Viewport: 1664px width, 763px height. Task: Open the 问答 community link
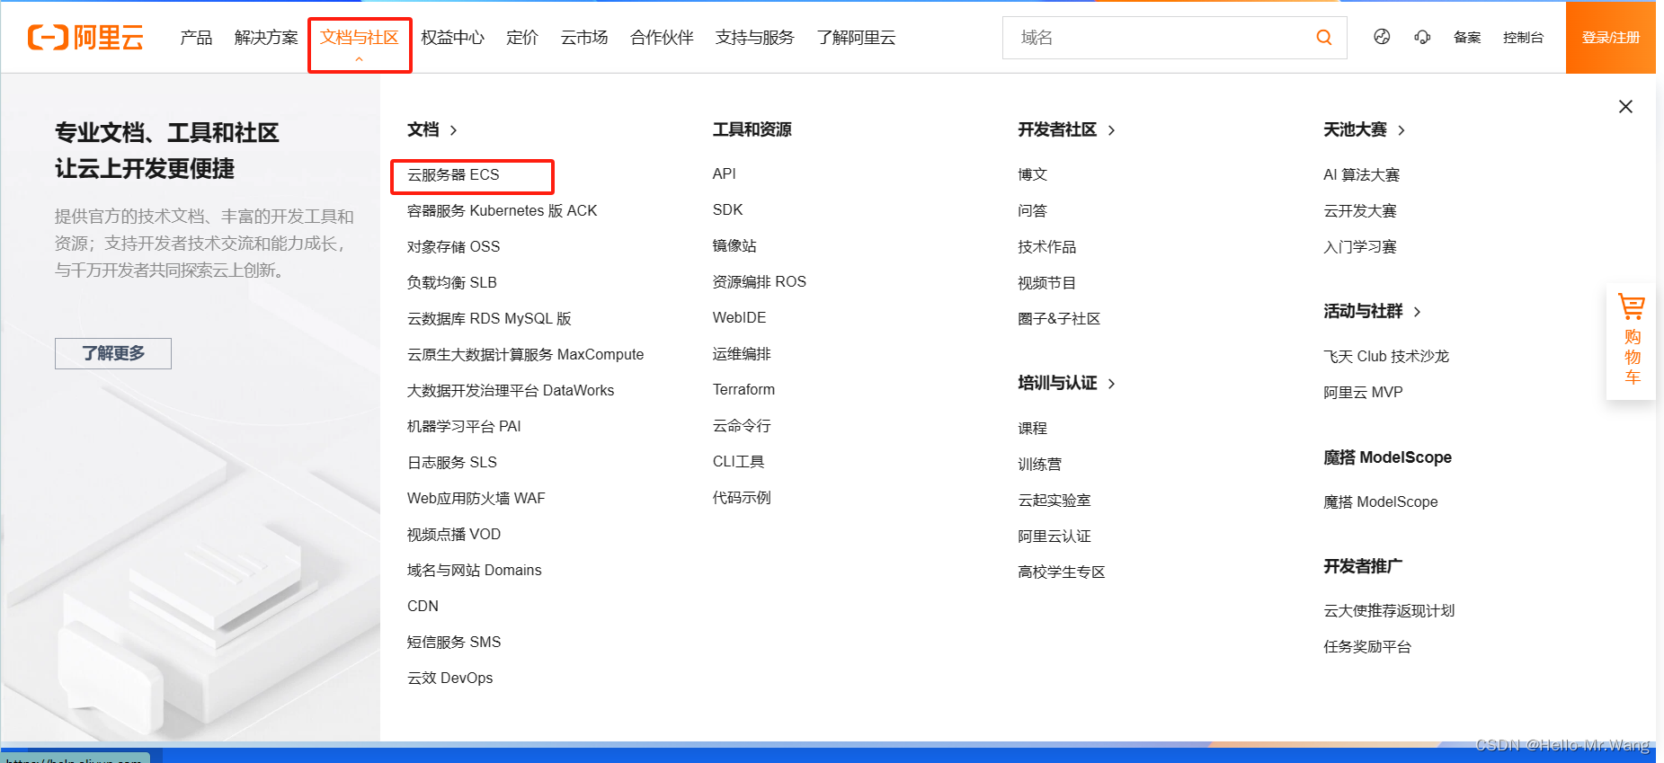point(1032,210)
